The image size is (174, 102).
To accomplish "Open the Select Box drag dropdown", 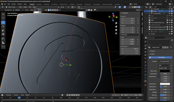I will coord(34,10).
